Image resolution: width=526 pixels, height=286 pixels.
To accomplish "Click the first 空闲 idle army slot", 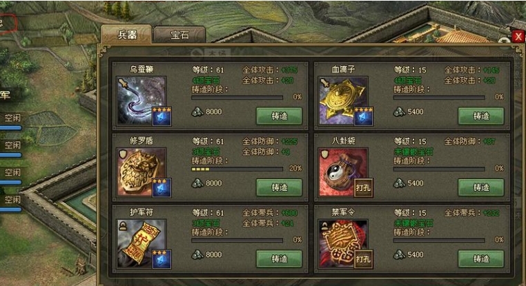I will (x=12, y=118).
